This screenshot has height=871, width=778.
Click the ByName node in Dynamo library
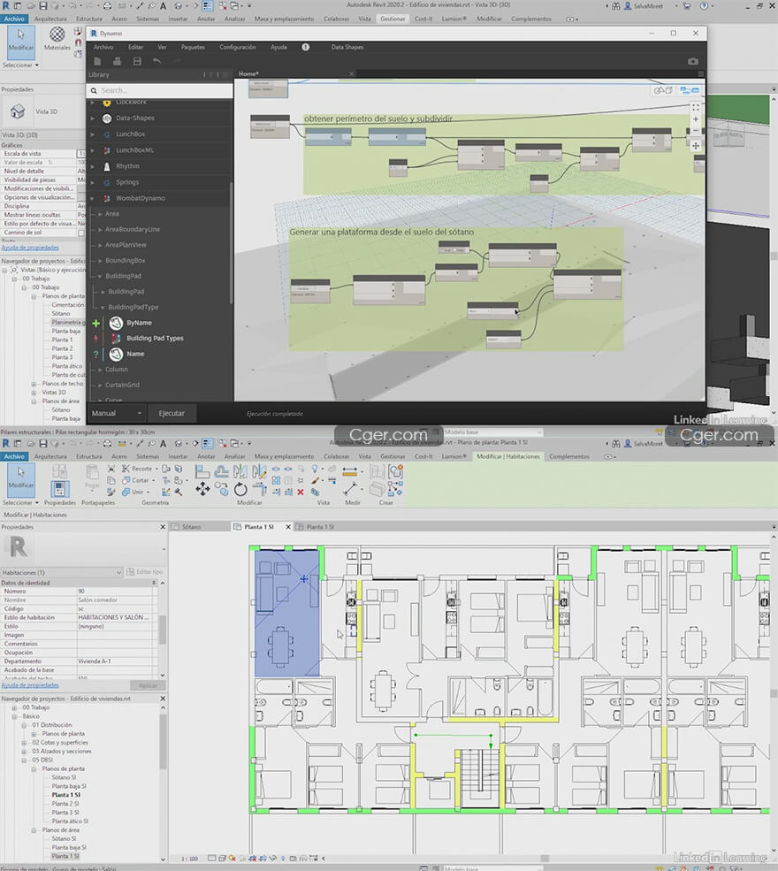pos(139,323)
